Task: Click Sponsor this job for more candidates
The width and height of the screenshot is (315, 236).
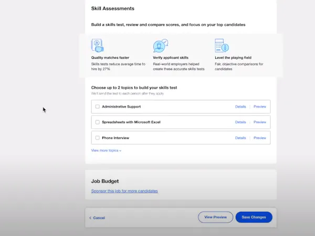Action: point(124,191)
